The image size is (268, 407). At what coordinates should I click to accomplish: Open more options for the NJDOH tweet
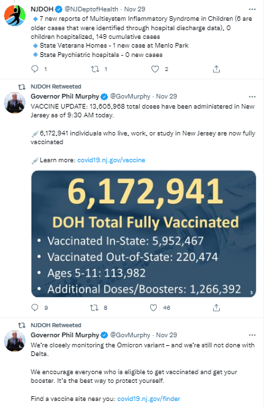coord(252,9)
